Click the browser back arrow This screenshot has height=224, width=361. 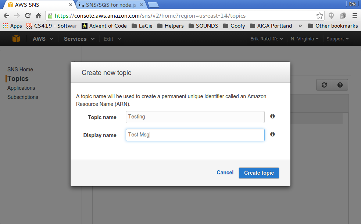7,16
